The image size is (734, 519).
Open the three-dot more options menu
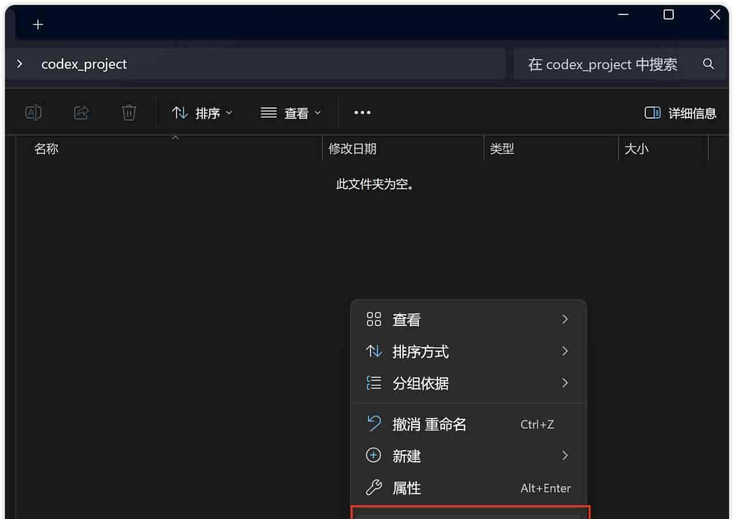[x=362, y=113]
